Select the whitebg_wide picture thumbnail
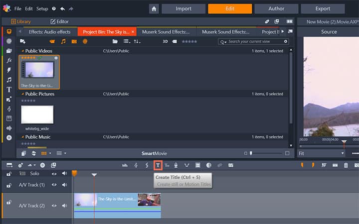Image resolution: width=359 pixels, height=224 pixels. [37, 114]
